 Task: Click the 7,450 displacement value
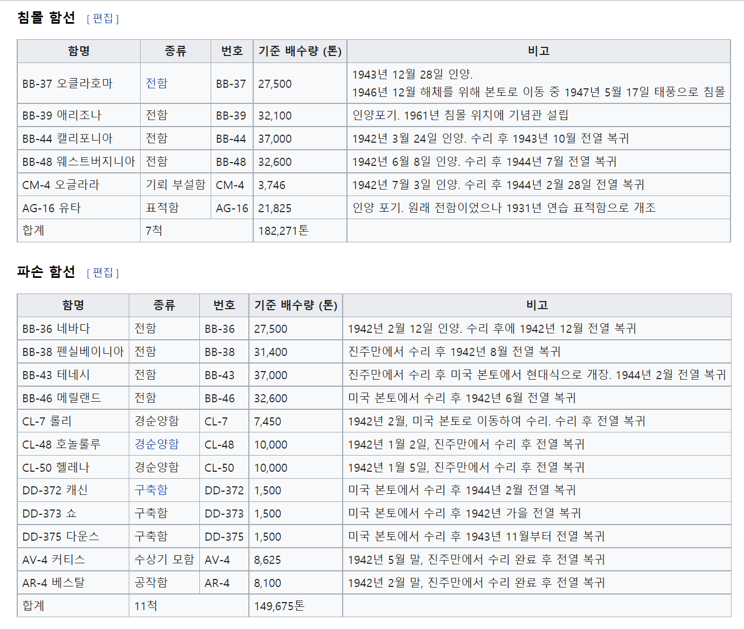[268, 422]
